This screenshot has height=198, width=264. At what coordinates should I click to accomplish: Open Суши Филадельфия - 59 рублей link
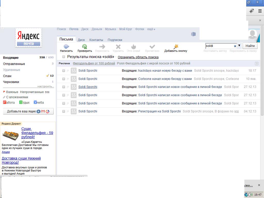point(37,133)
